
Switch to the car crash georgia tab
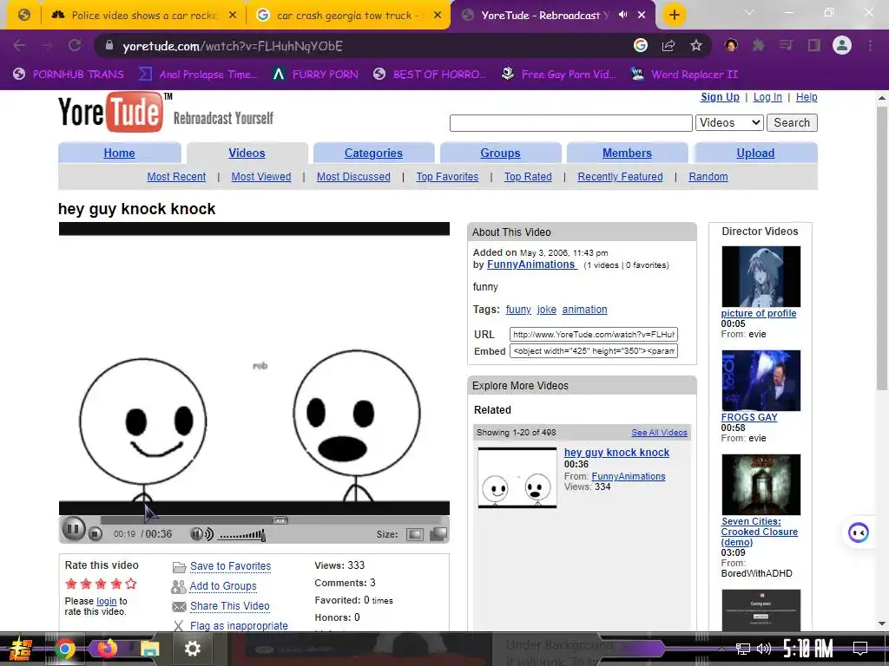348,16
